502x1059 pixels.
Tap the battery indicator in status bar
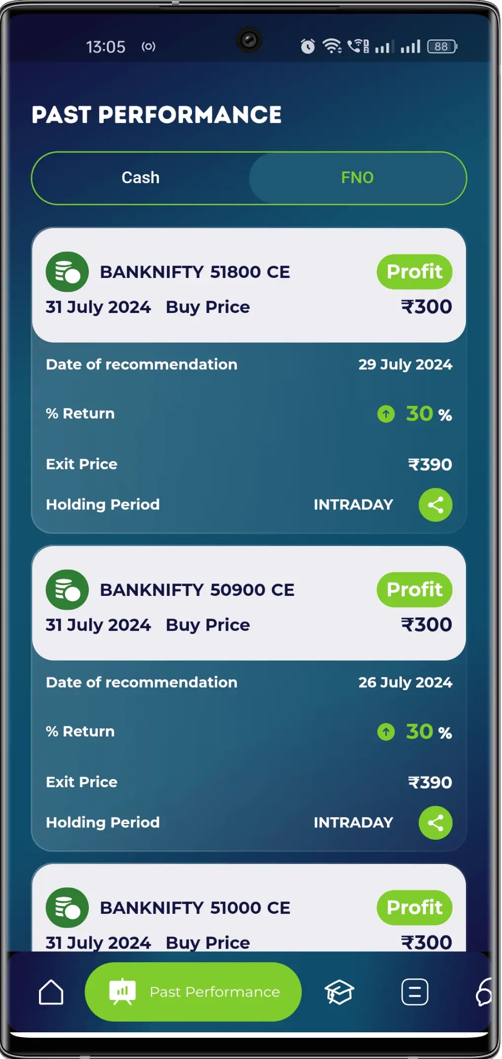442,46
